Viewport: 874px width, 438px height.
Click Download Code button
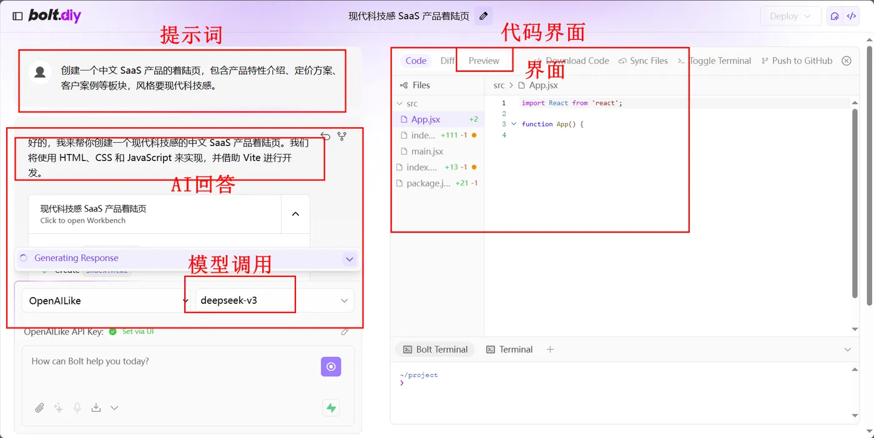[x=571, y=61]
